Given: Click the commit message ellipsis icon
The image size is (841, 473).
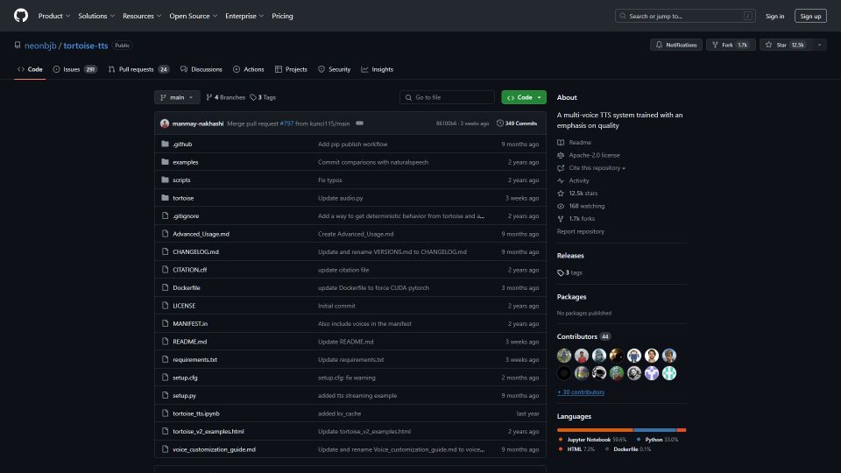Looking at the screenshot, I should (x=359, y=124).
